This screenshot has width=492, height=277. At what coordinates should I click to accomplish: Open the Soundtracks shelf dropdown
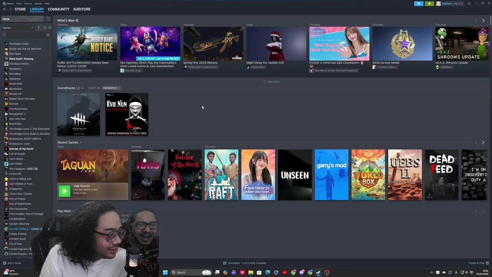82,88
